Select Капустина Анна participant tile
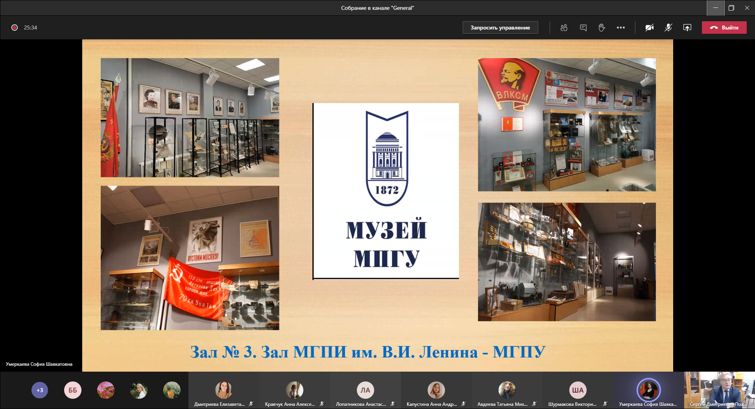The image size is (755, 409). click(436, 391)
